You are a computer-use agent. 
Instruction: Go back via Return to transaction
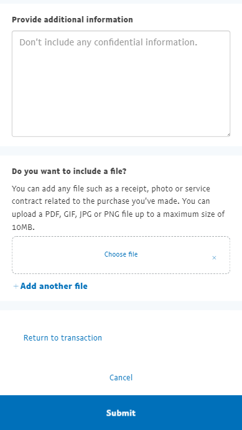click(x=63, y=337)
